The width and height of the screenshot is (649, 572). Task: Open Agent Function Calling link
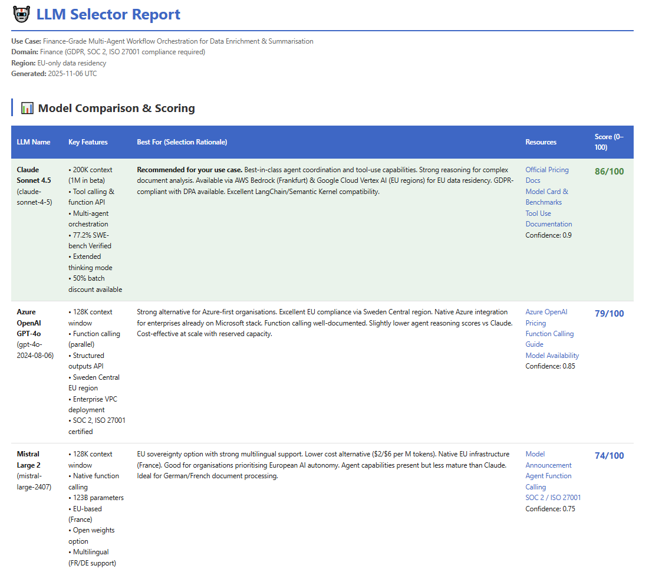click(548, 481)
